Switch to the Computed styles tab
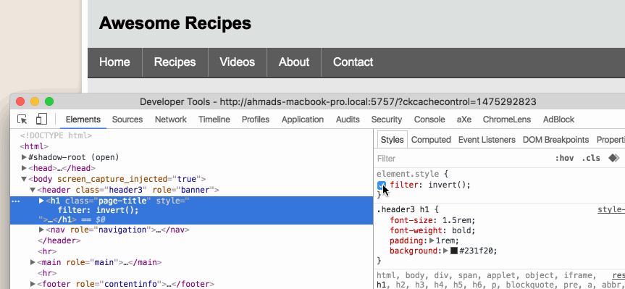Viewport: 625px width, 289px height. pos(431,140)
